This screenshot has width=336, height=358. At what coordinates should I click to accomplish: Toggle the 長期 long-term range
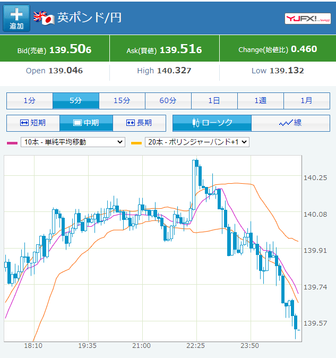coord(139,123)
